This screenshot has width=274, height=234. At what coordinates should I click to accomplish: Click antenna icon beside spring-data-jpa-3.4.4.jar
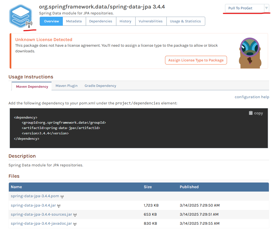[x=59, y=206]
